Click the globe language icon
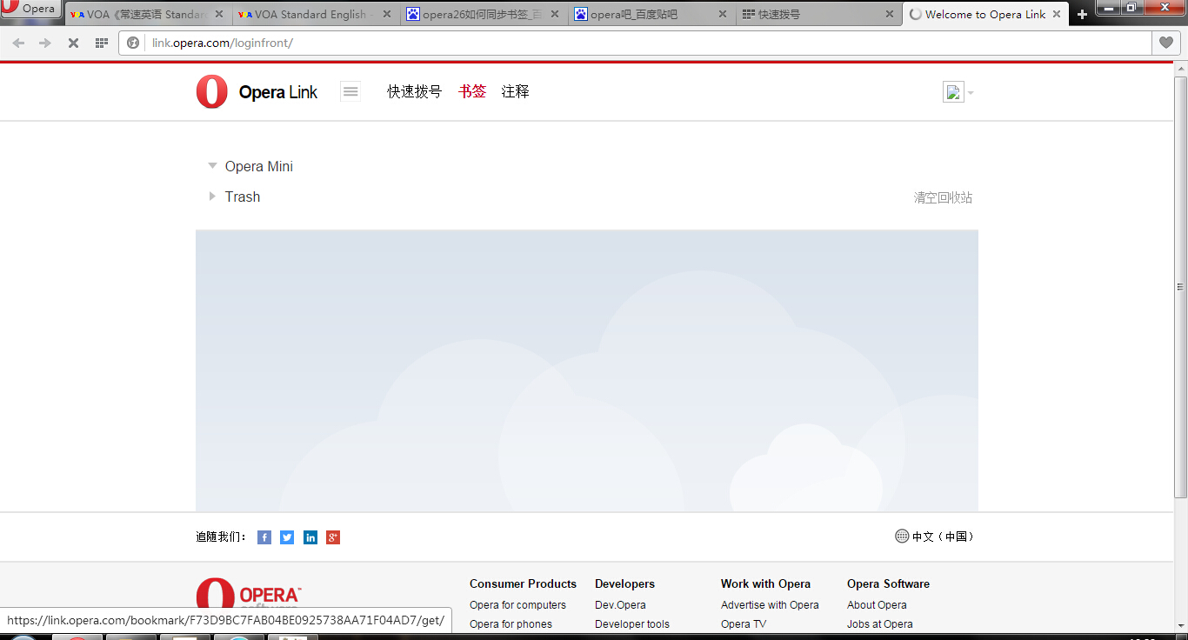The image size is (1188, 640). 902,537
